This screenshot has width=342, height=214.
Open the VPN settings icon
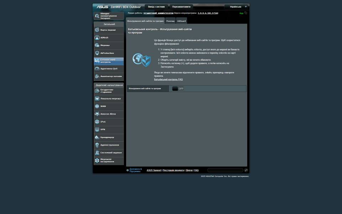coord(97,129)
